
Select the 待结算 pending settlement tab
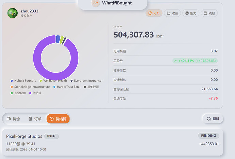pyautogui.click(x=58, y=119)
